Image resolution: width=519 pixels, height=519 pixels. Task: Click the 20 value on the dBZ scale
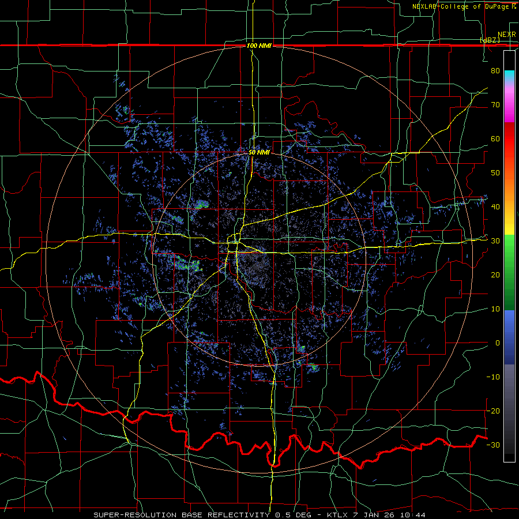point(495,275)
